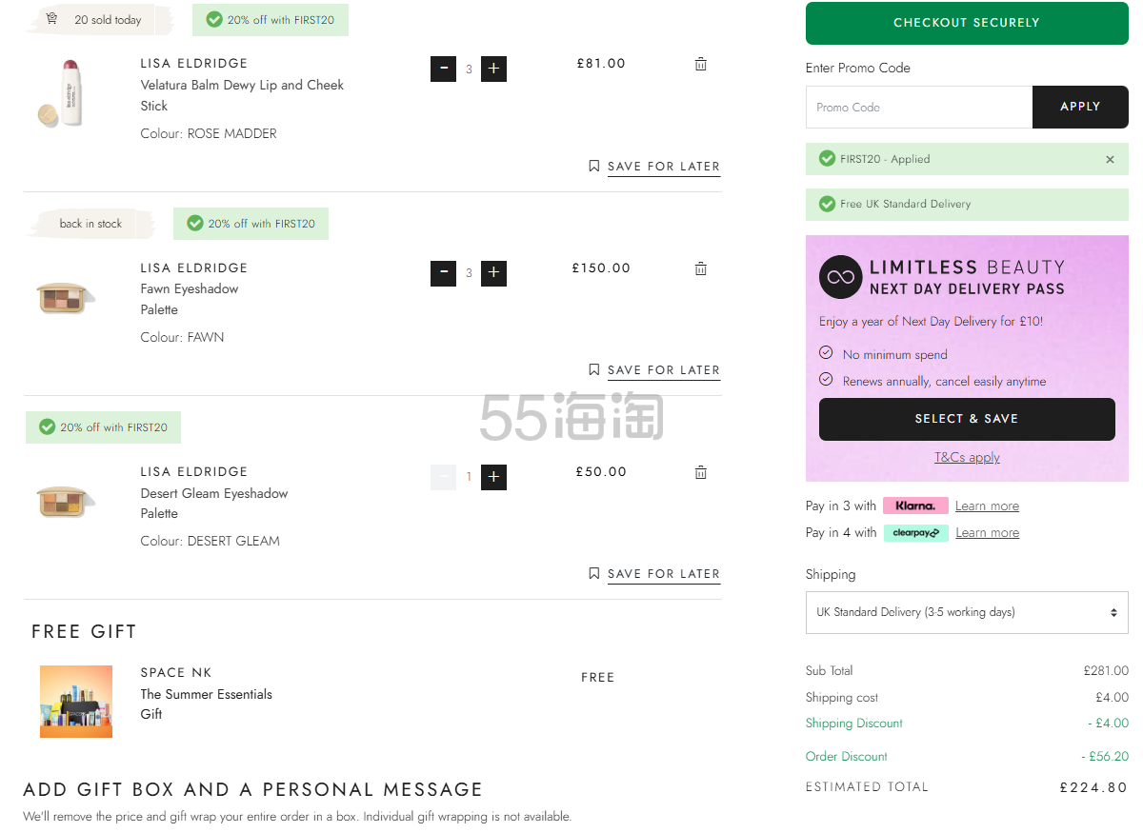This screenshot has height=833, width=1143.
Task: Remove the applied FIRST20 promo code
Action: [1110, 160]
